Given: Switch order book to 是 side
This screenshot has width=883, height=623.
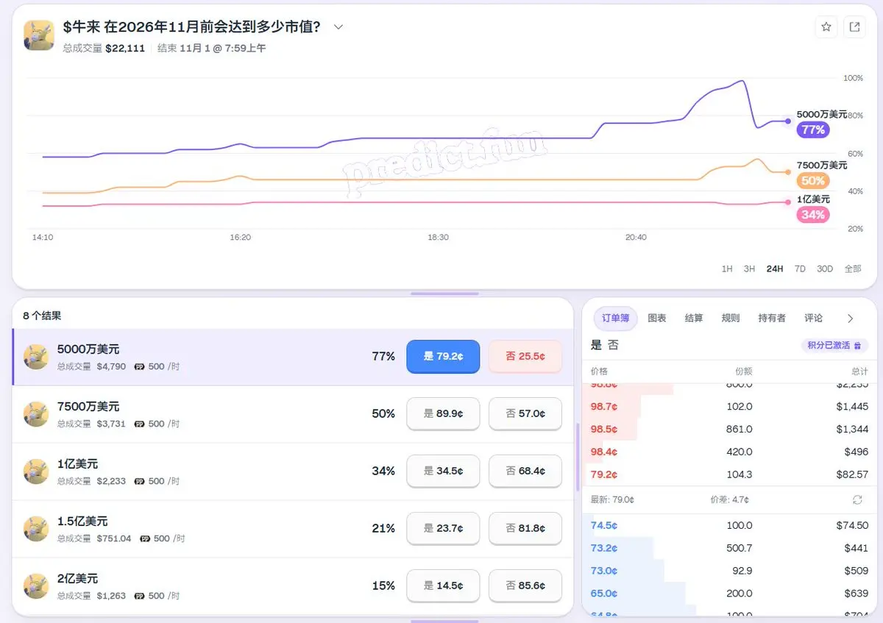Looking at the screenshot, I should click(x=596, y=345).
